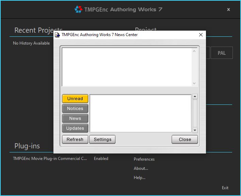Click inside the upper message preview pane
The image size is (241, 196).
[127, 67]
